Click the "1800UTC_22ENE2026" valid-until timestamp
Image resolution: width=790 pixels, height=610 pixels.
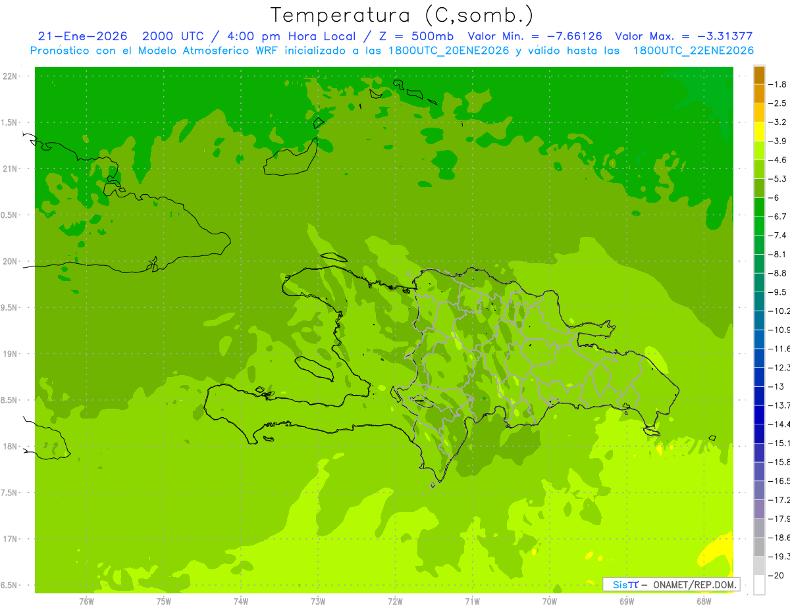(x=693, y=51)
